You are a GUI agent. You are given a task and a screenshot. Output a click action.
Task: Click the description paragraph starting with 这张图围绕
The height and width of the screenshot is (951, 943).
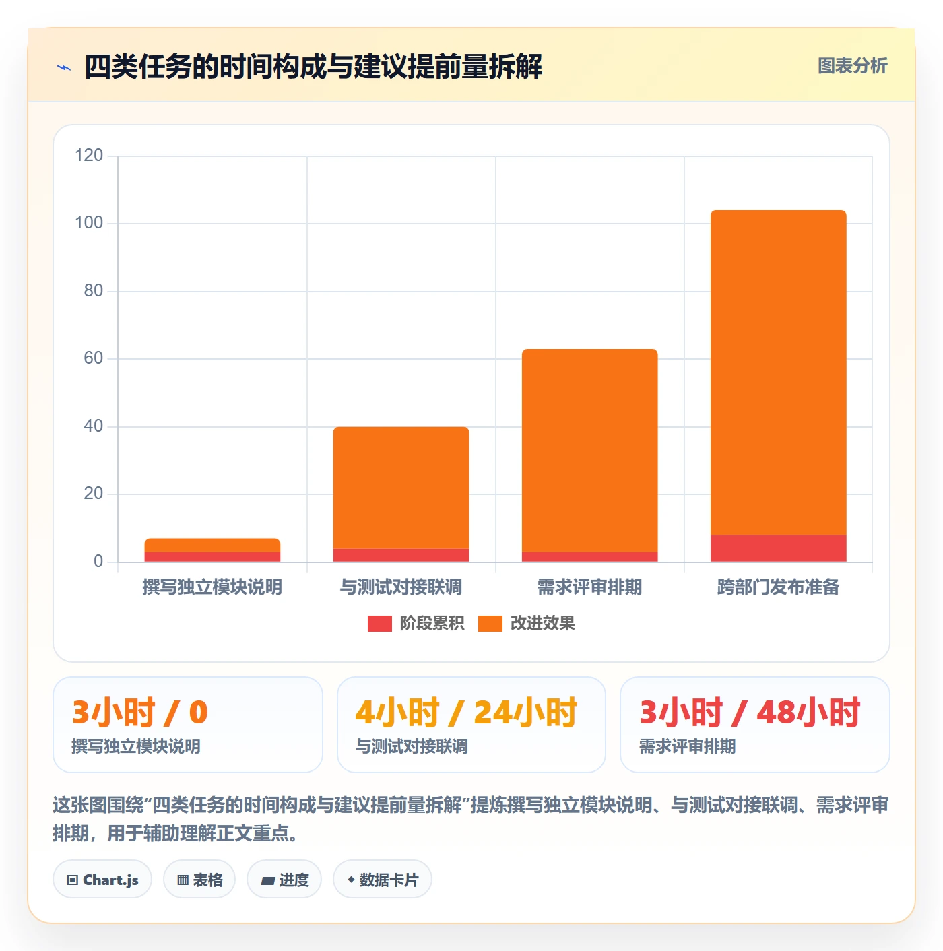click(471, 819)
